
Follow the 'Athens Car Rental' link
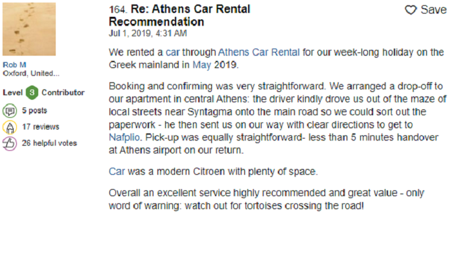tap(258, 52)
